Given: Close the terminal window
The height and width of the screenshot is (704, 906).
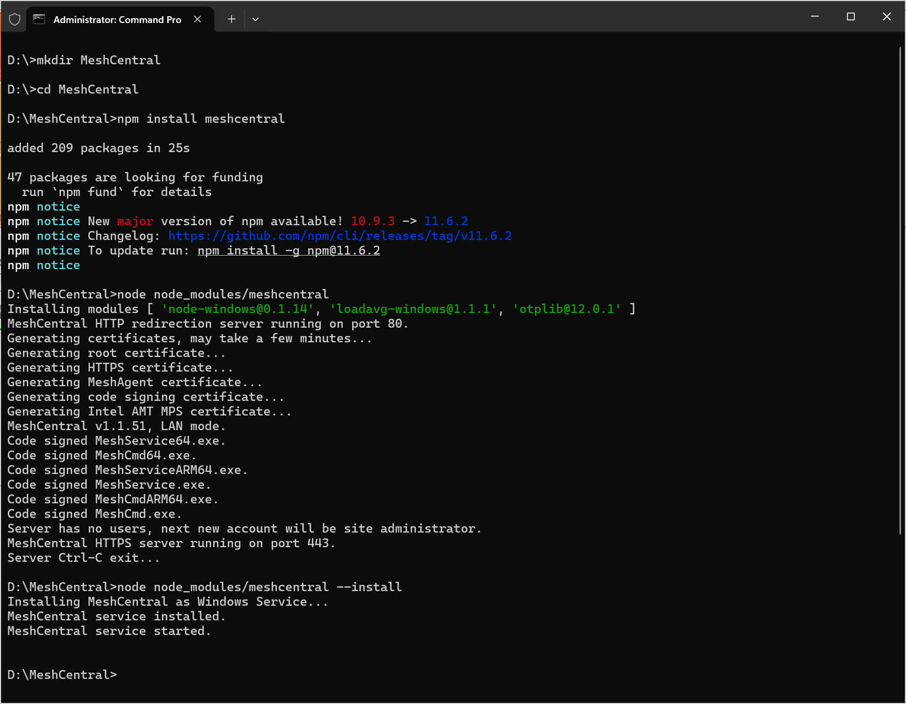Looking at the screenshot, I should click(x=887, y=17).
